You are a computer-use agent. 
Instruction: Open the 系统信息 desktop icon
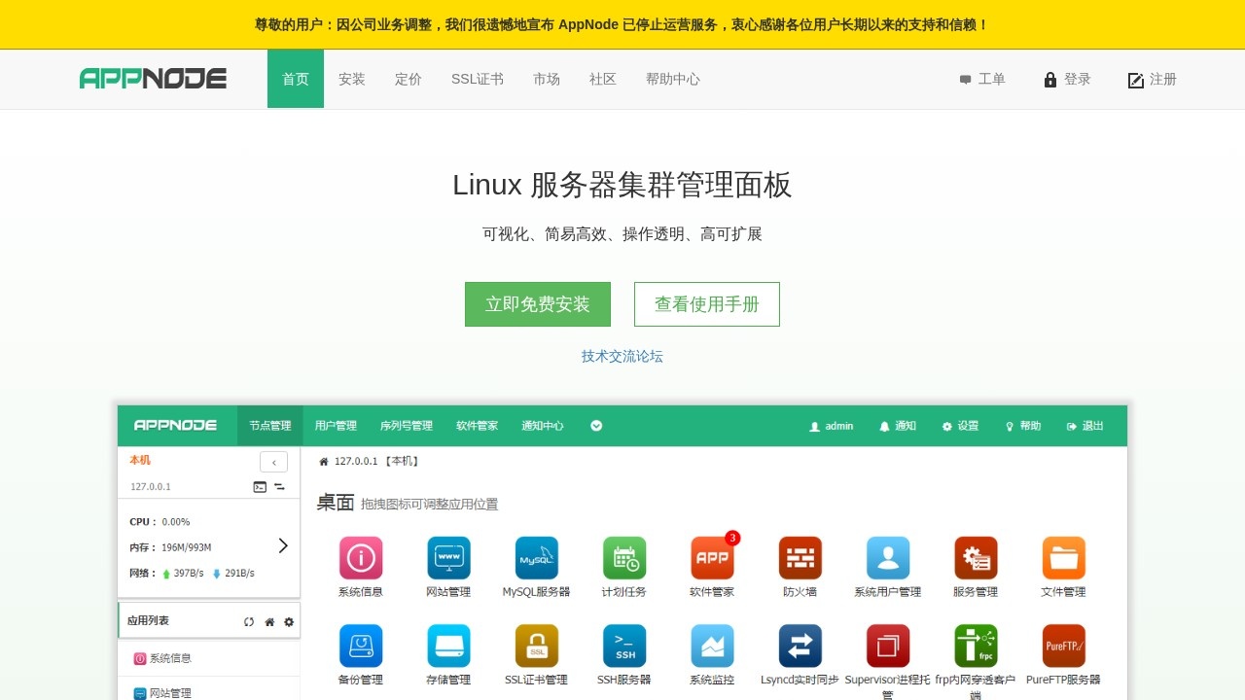[x=361, y=558]
